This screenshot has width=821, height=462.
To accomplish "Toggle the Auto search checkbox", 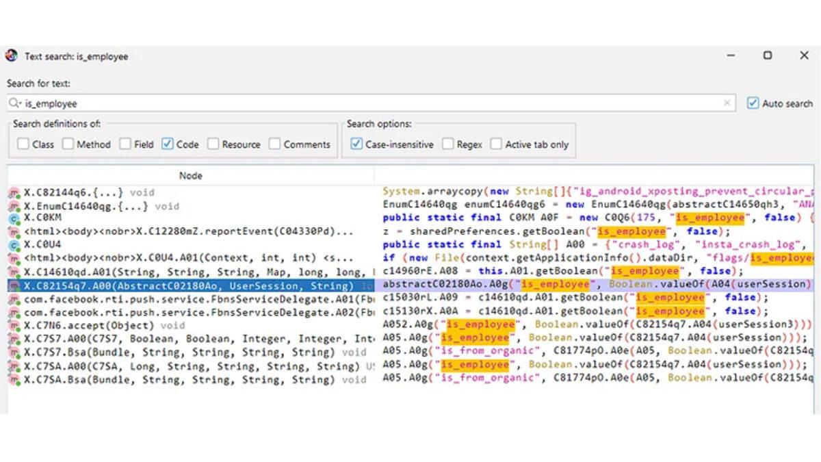I will [753, 103].
